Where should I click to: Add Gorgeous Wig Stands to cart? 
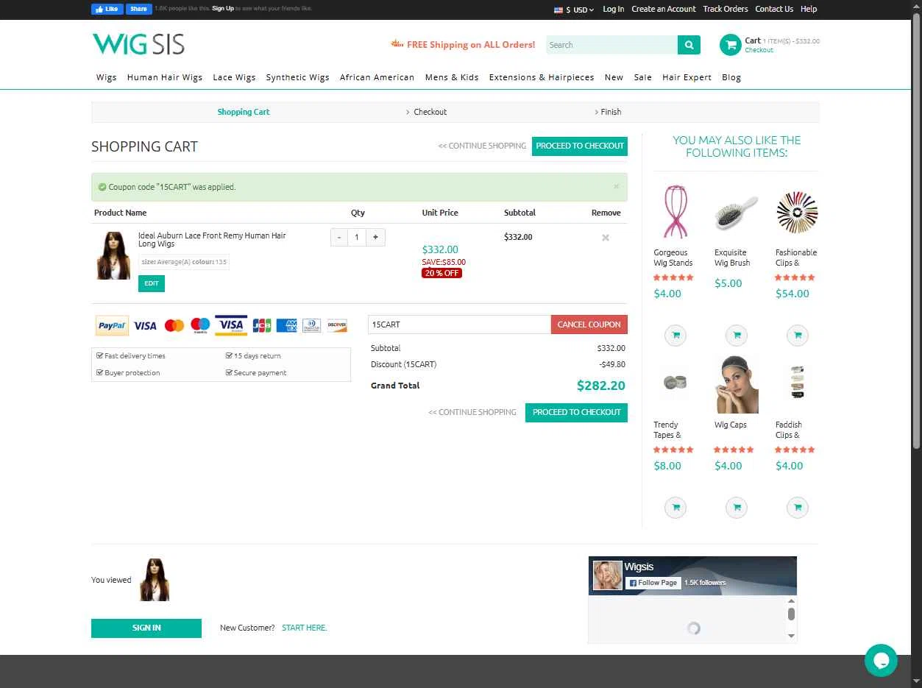(675, 336)
